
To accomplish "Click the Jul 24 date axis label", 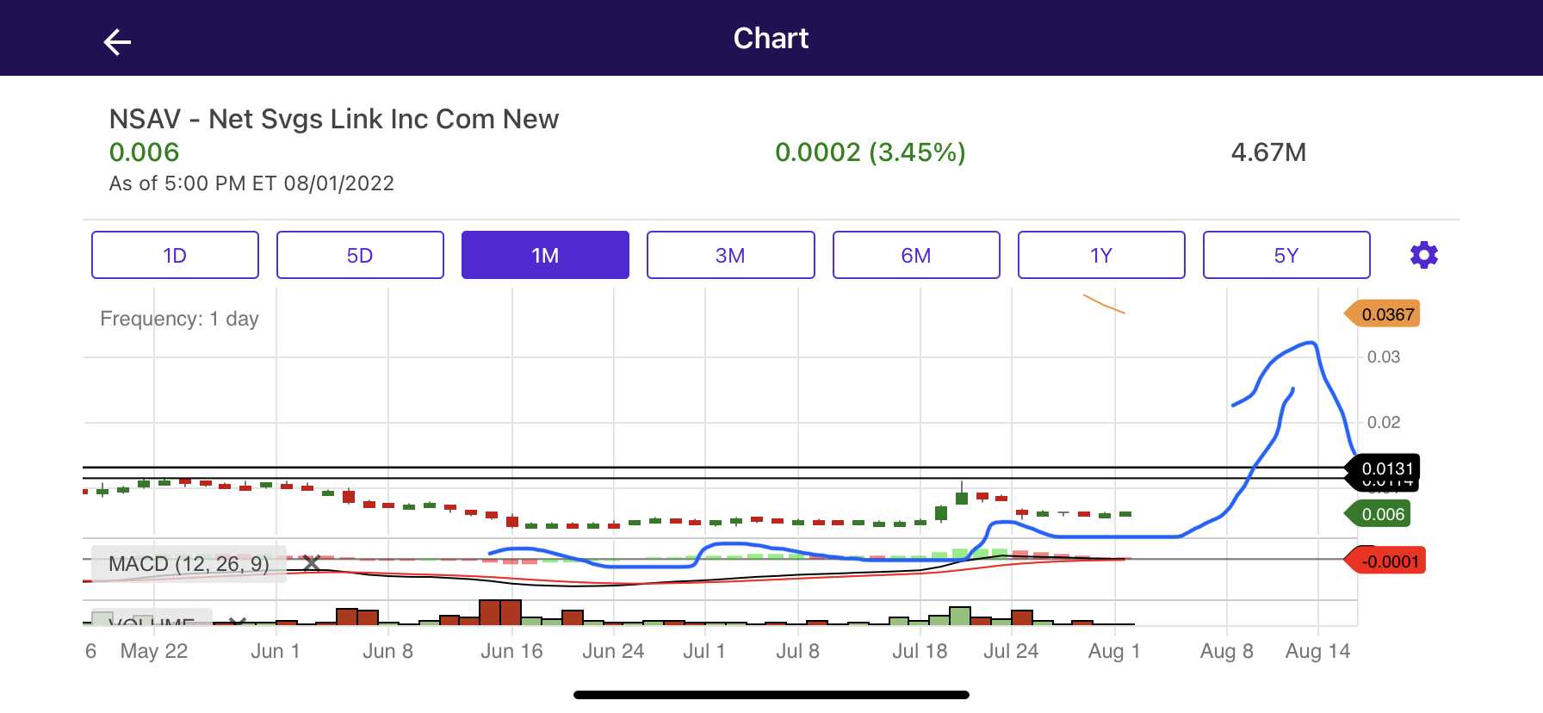I will (x=1011, y=651).
